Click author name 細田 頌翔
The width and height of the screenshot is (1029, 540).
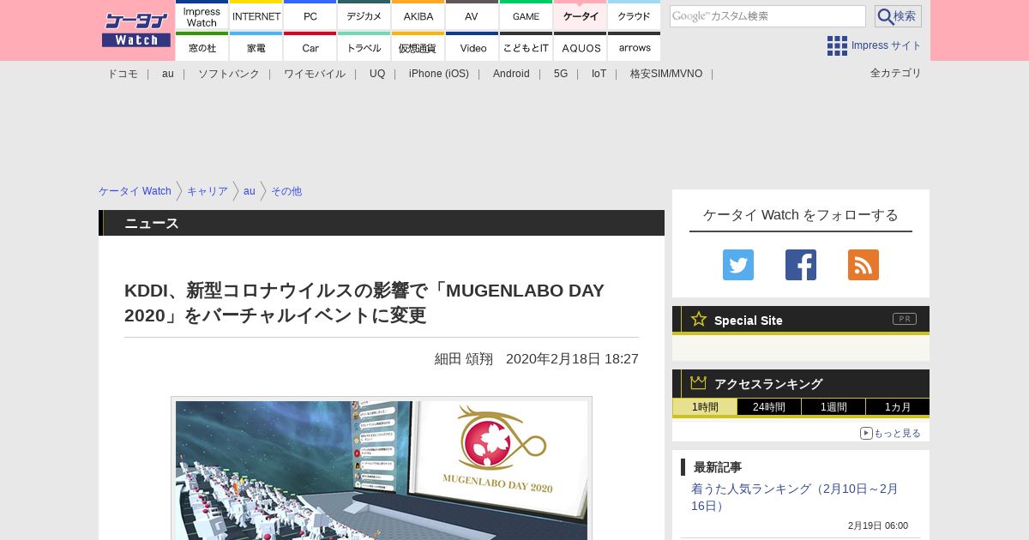click(464, 359)
